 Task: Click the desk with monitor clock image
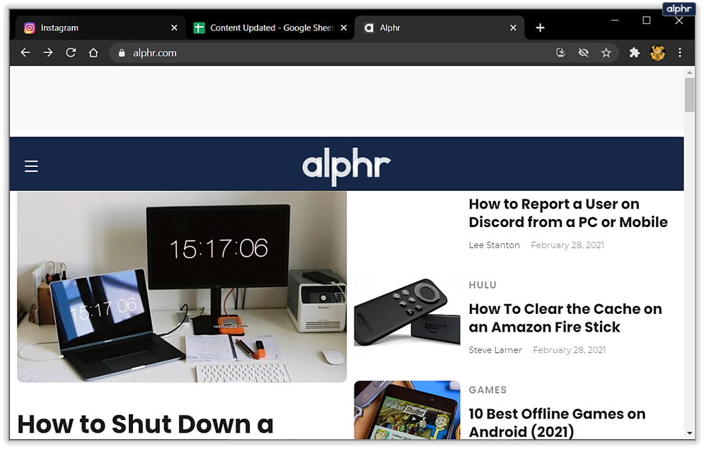(x=182, y=287)
